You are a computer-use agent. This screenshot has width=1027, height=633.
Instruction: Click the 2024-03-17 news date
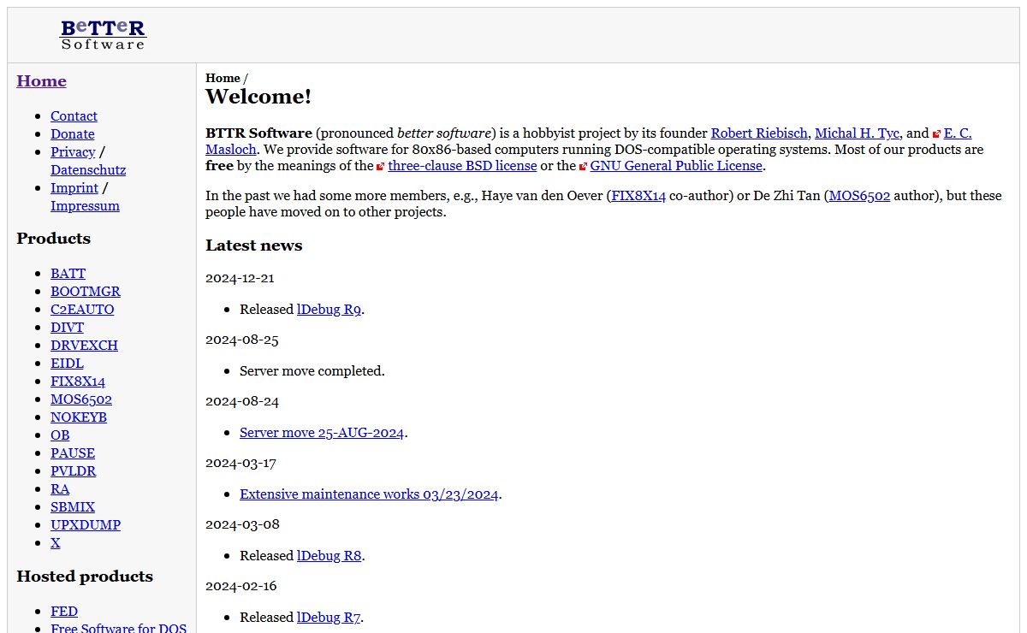click(242, 463)
